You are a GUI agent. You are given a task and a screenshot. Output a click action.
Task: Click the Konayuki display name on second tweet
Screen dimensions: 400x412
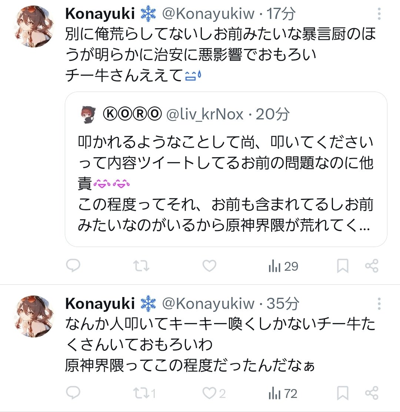click(100, 304)
